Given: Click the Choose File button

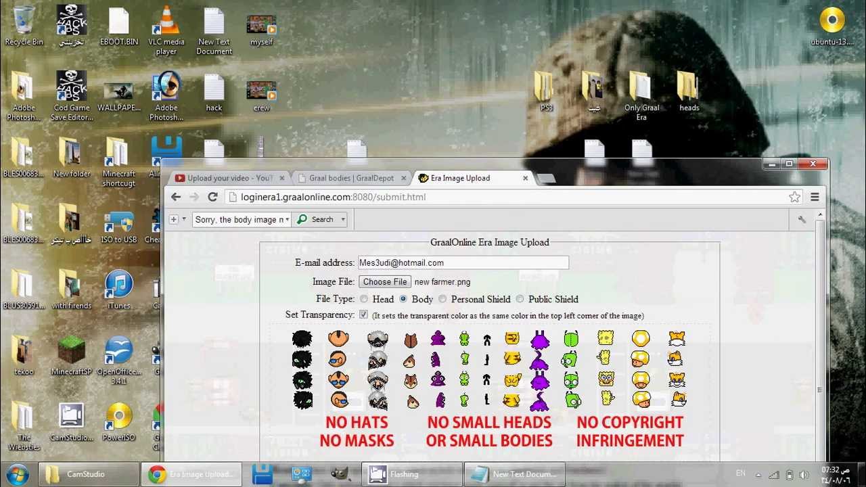Looking at the screenshot, I should 385,281.
